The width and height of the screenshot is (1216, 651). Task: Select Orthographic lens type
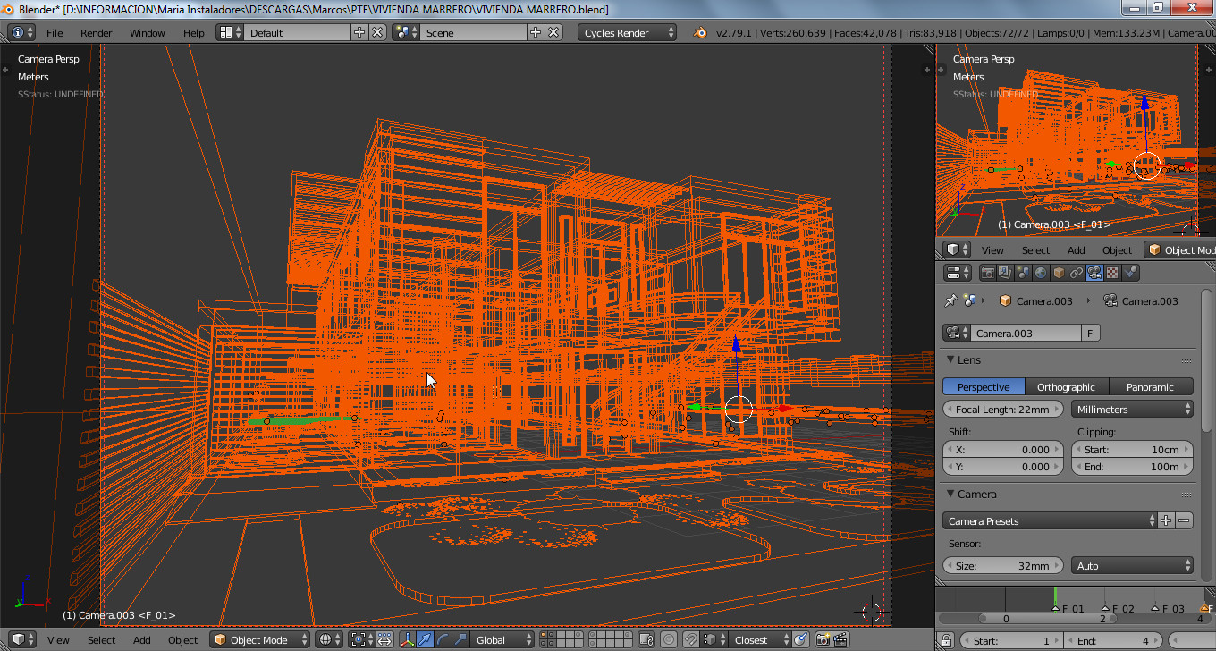tap(1066, 387)
